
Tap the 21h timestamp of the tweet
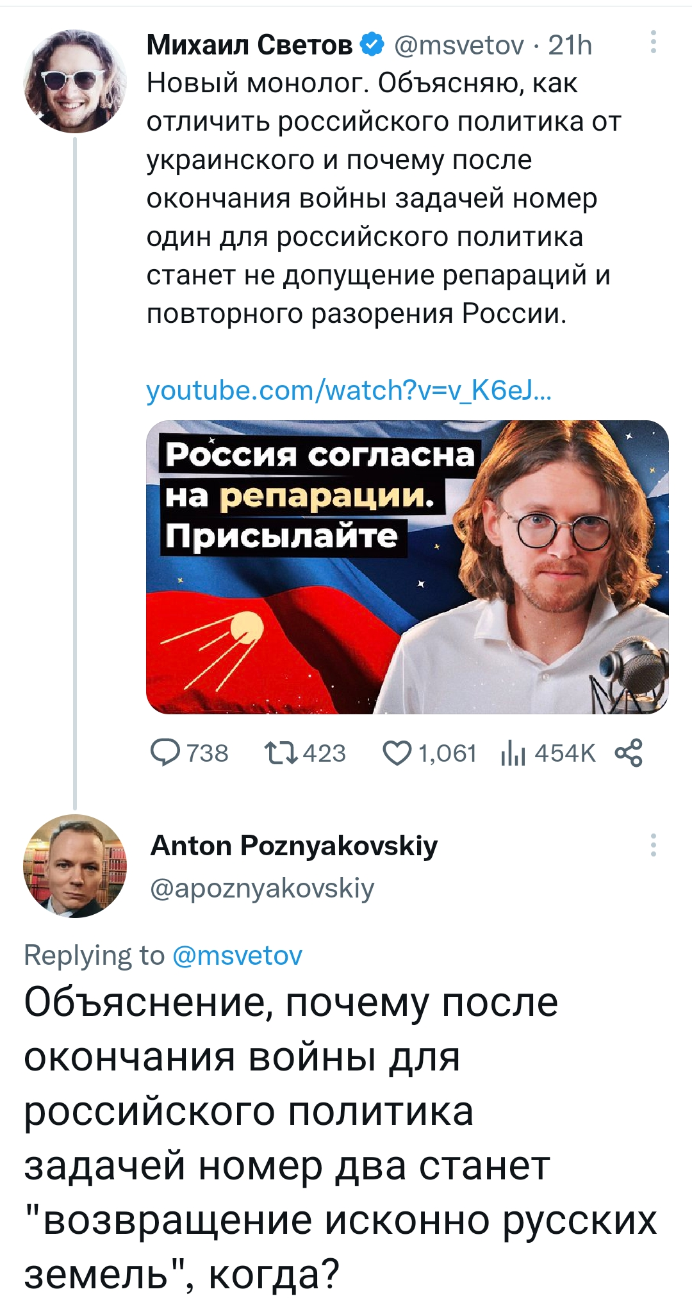point(570,45)
